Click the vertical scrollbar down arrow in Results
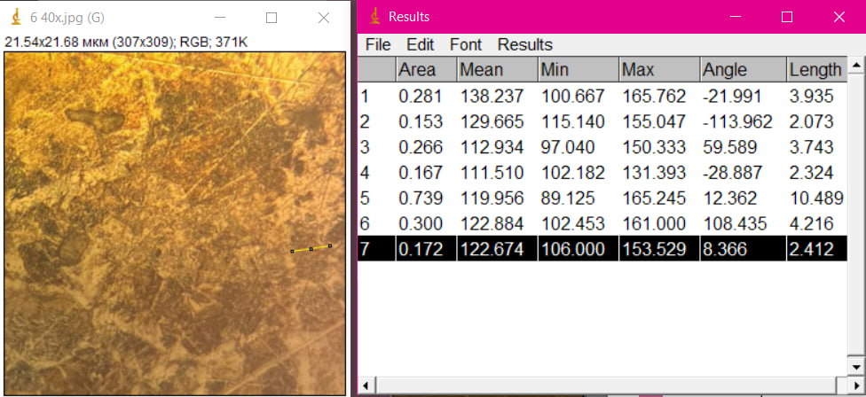This screenshot has width=866, height=397. pyautogui.click(x=856, y=366)
